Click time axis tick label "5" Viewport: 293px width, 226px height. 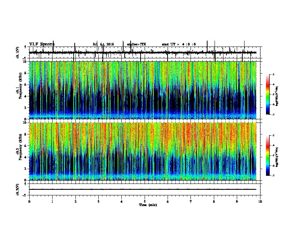(145, 201)
